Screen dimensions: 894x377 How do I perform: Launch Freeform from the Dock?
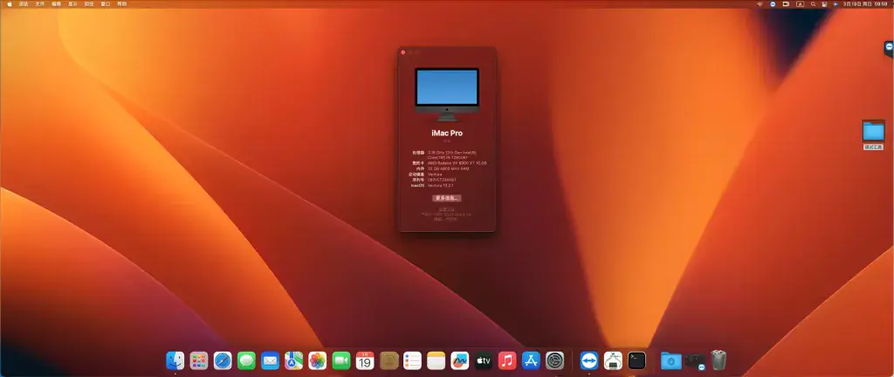pos(459,360)
